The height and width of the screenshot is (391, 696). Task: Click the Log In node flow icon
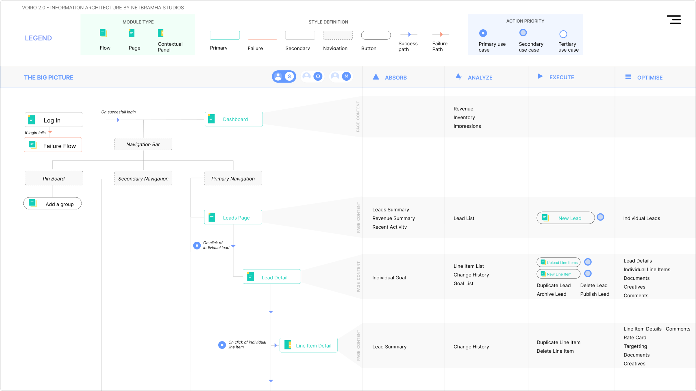pos(32,120)
